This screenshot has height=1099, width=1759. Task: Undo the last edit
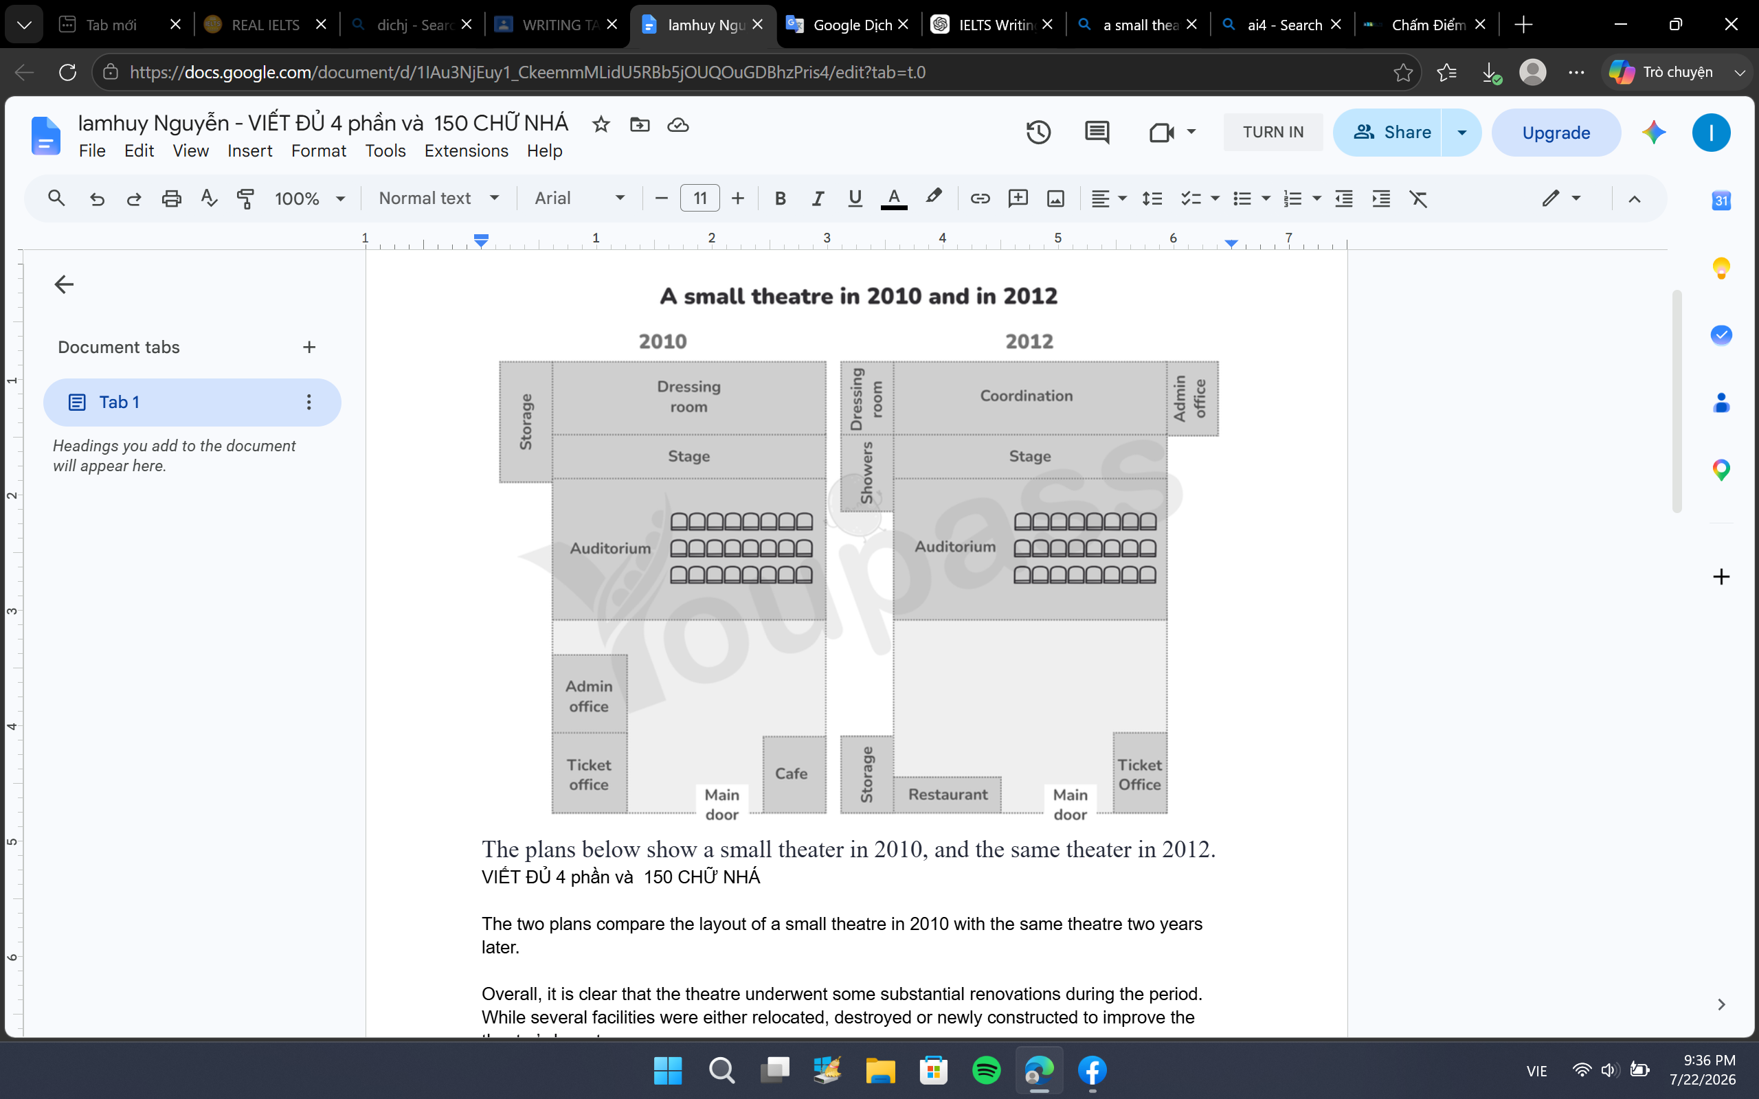click(97, 199)
